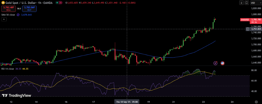Click the 3,800.000 level on price scale
Viewport: 262px width, 104px height.
pos(256,8)
